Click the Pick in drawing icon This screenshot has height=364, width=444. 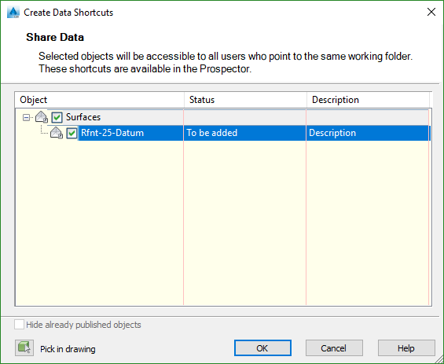(x=24, y=347)
